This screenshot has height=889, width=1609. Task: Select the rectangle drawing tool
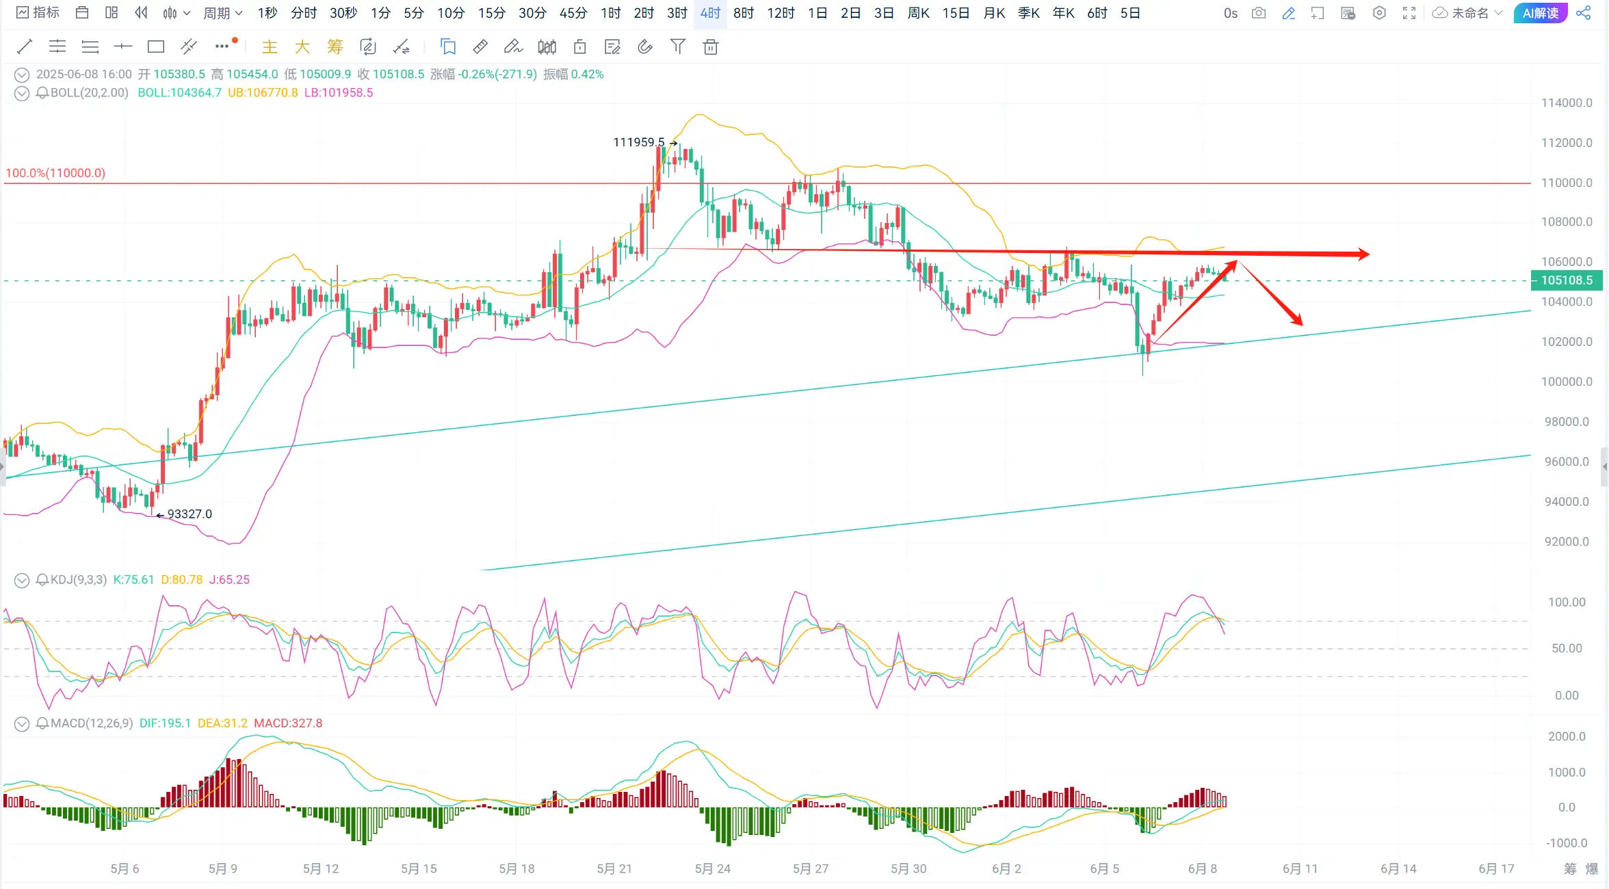tap(156, 47)
